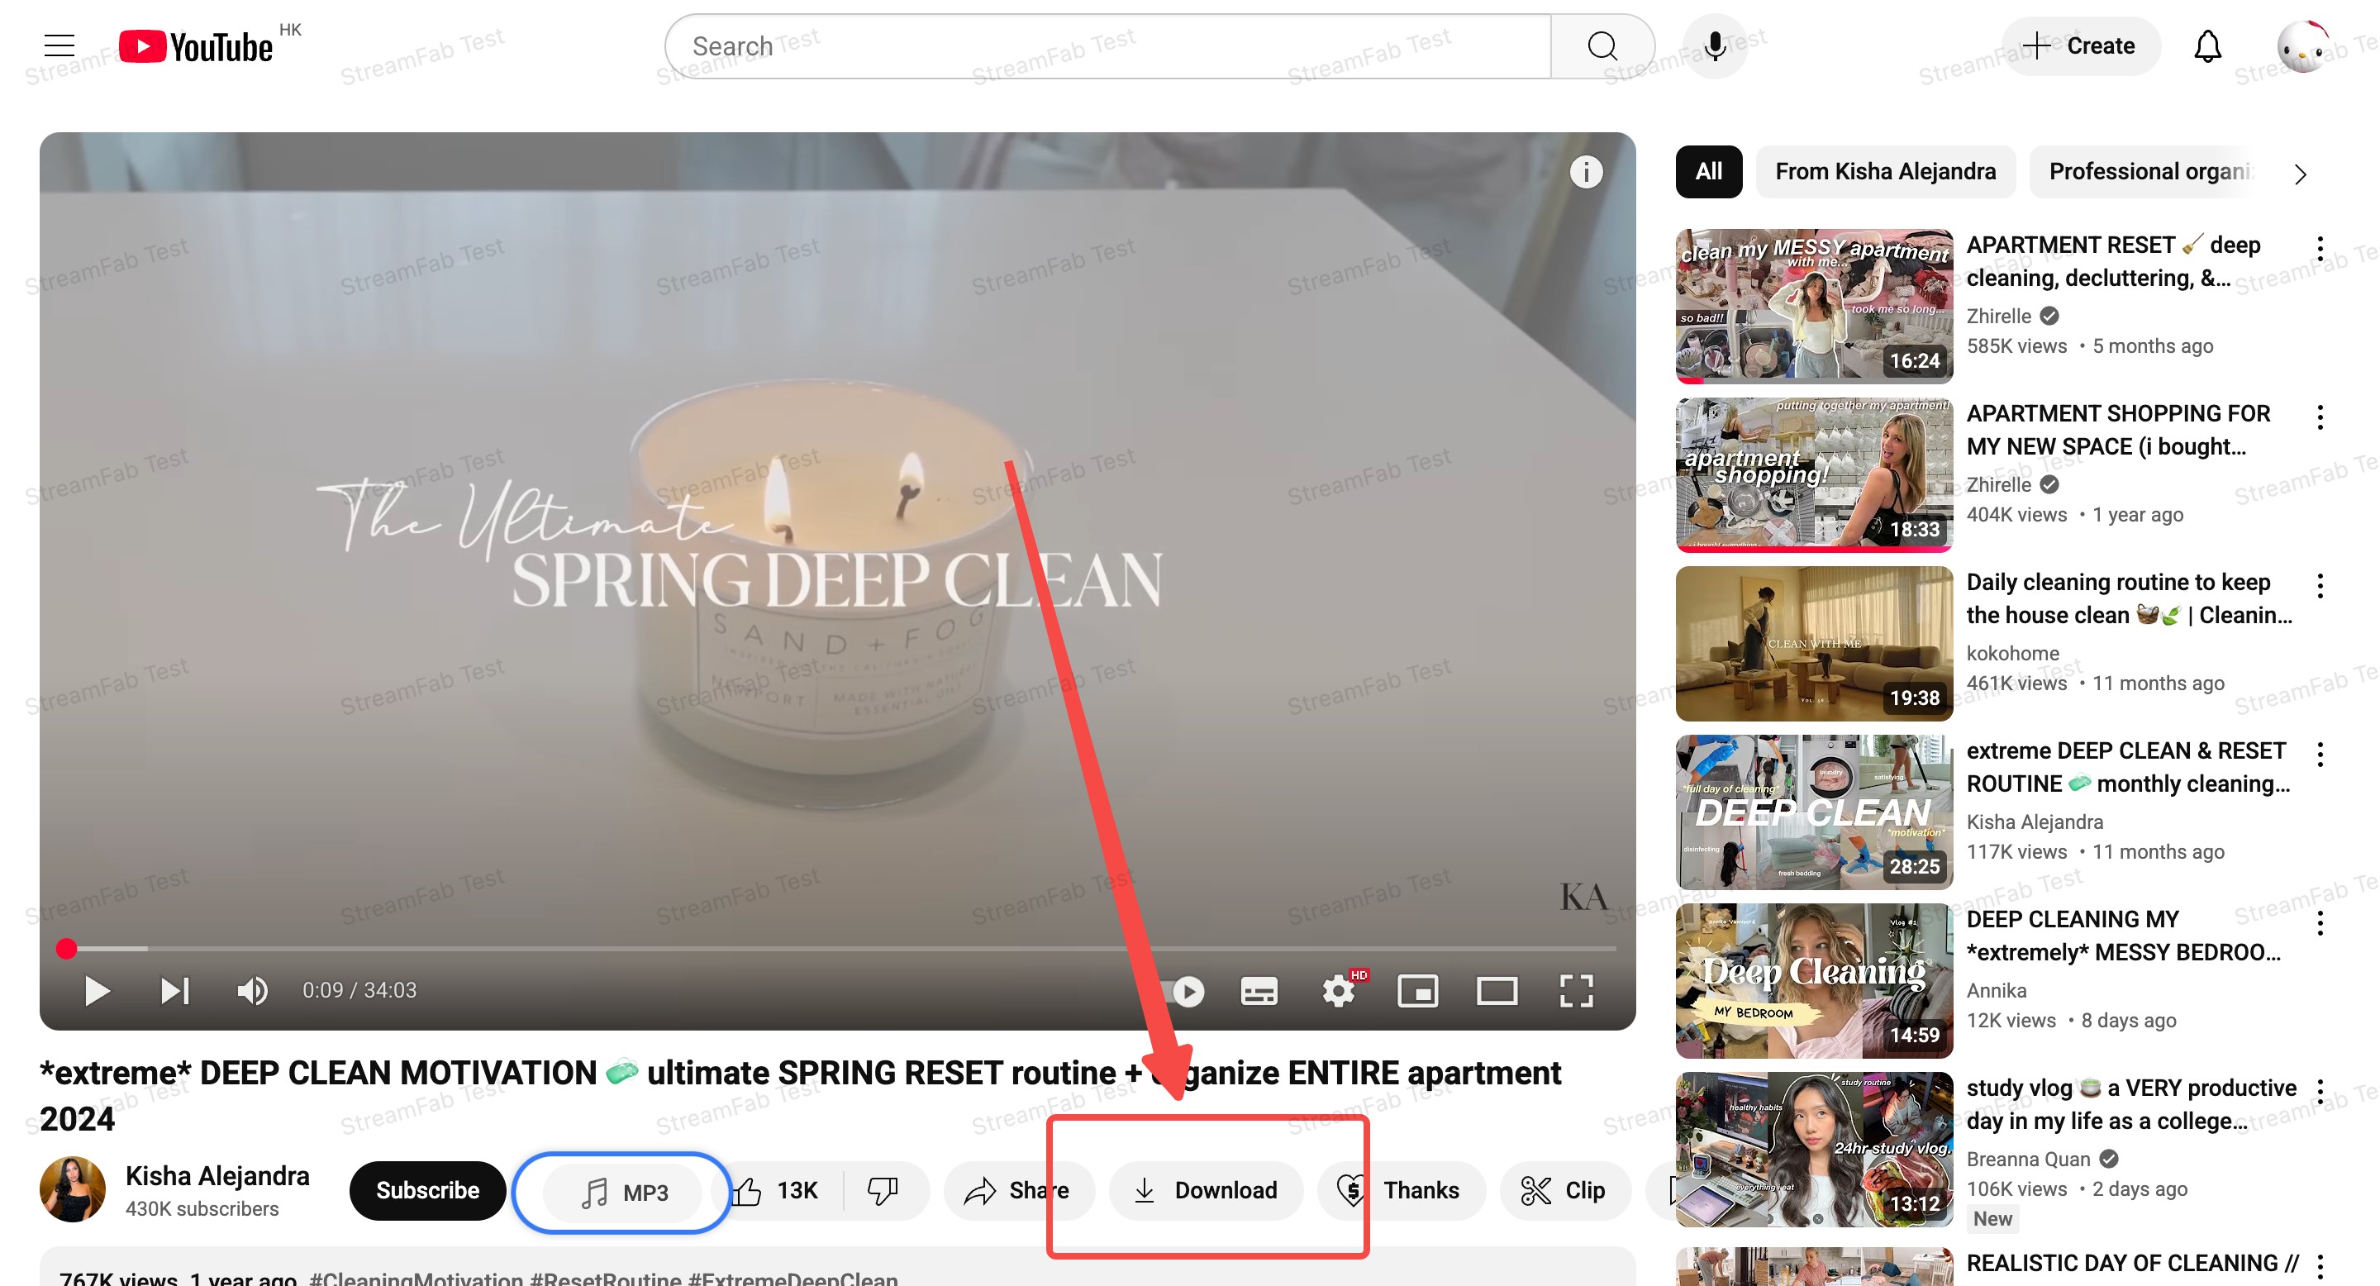Click the Create button
Viewport: 2380px width, 1286px height.
click(2080, 46)
